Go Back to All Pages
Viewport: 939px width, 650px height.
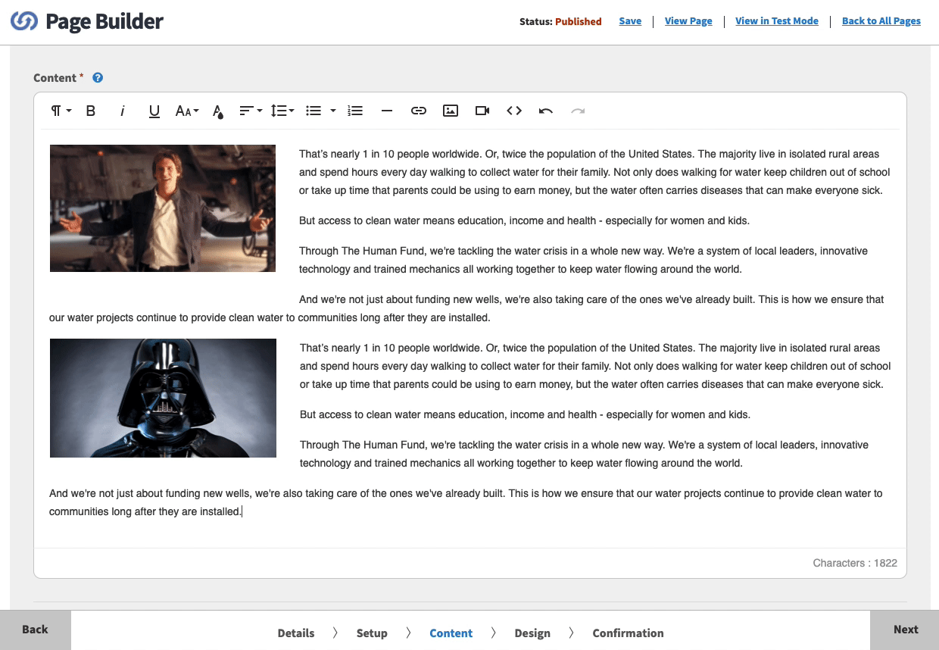click(881, 21)
